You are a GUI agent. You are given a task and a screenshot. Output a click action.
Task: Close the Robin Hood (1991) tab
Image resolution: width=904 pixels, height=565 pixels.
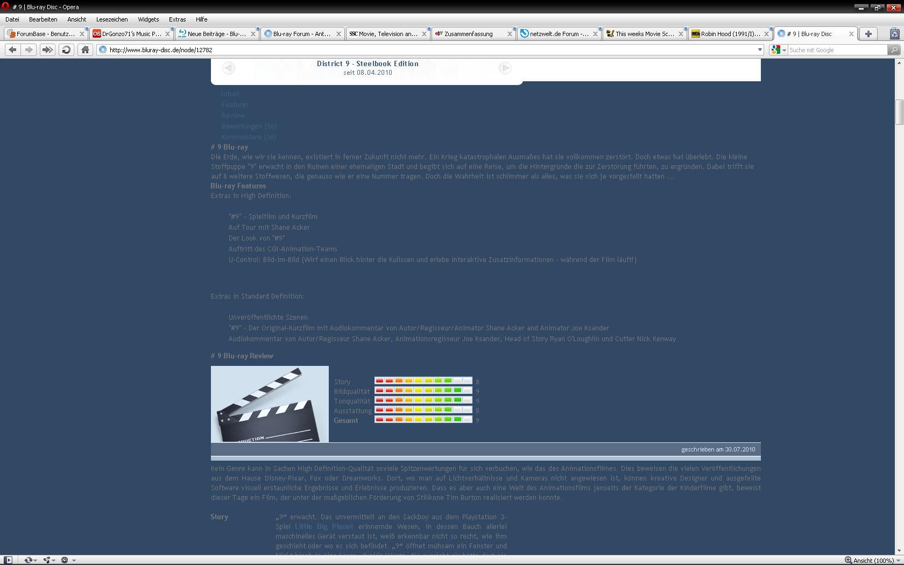(766, 33)
